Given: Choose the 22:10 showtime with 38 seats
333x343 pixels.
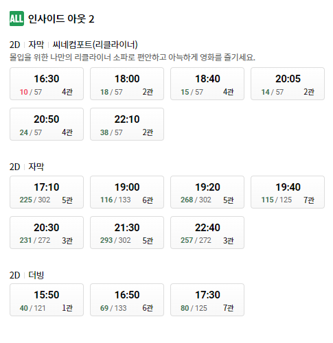Looking at the screenshot, I should coord(127,124).
